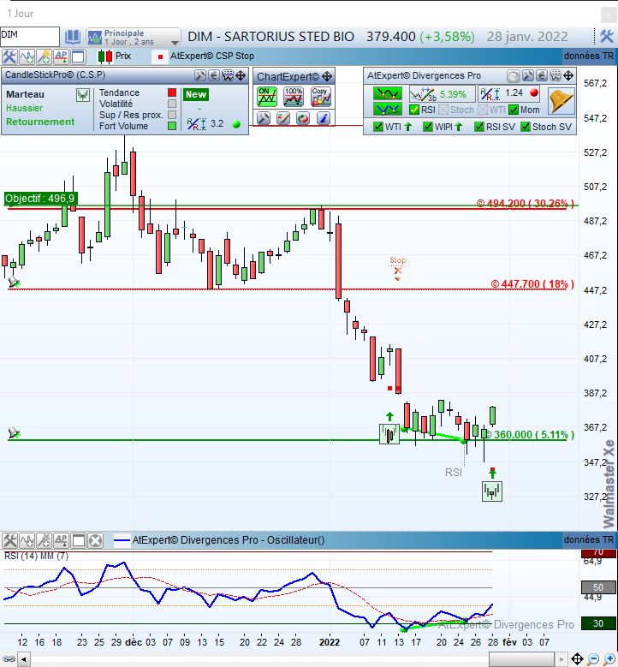Add a trading system icon in price toolbar
618x667 pixels.
point(44,57)
